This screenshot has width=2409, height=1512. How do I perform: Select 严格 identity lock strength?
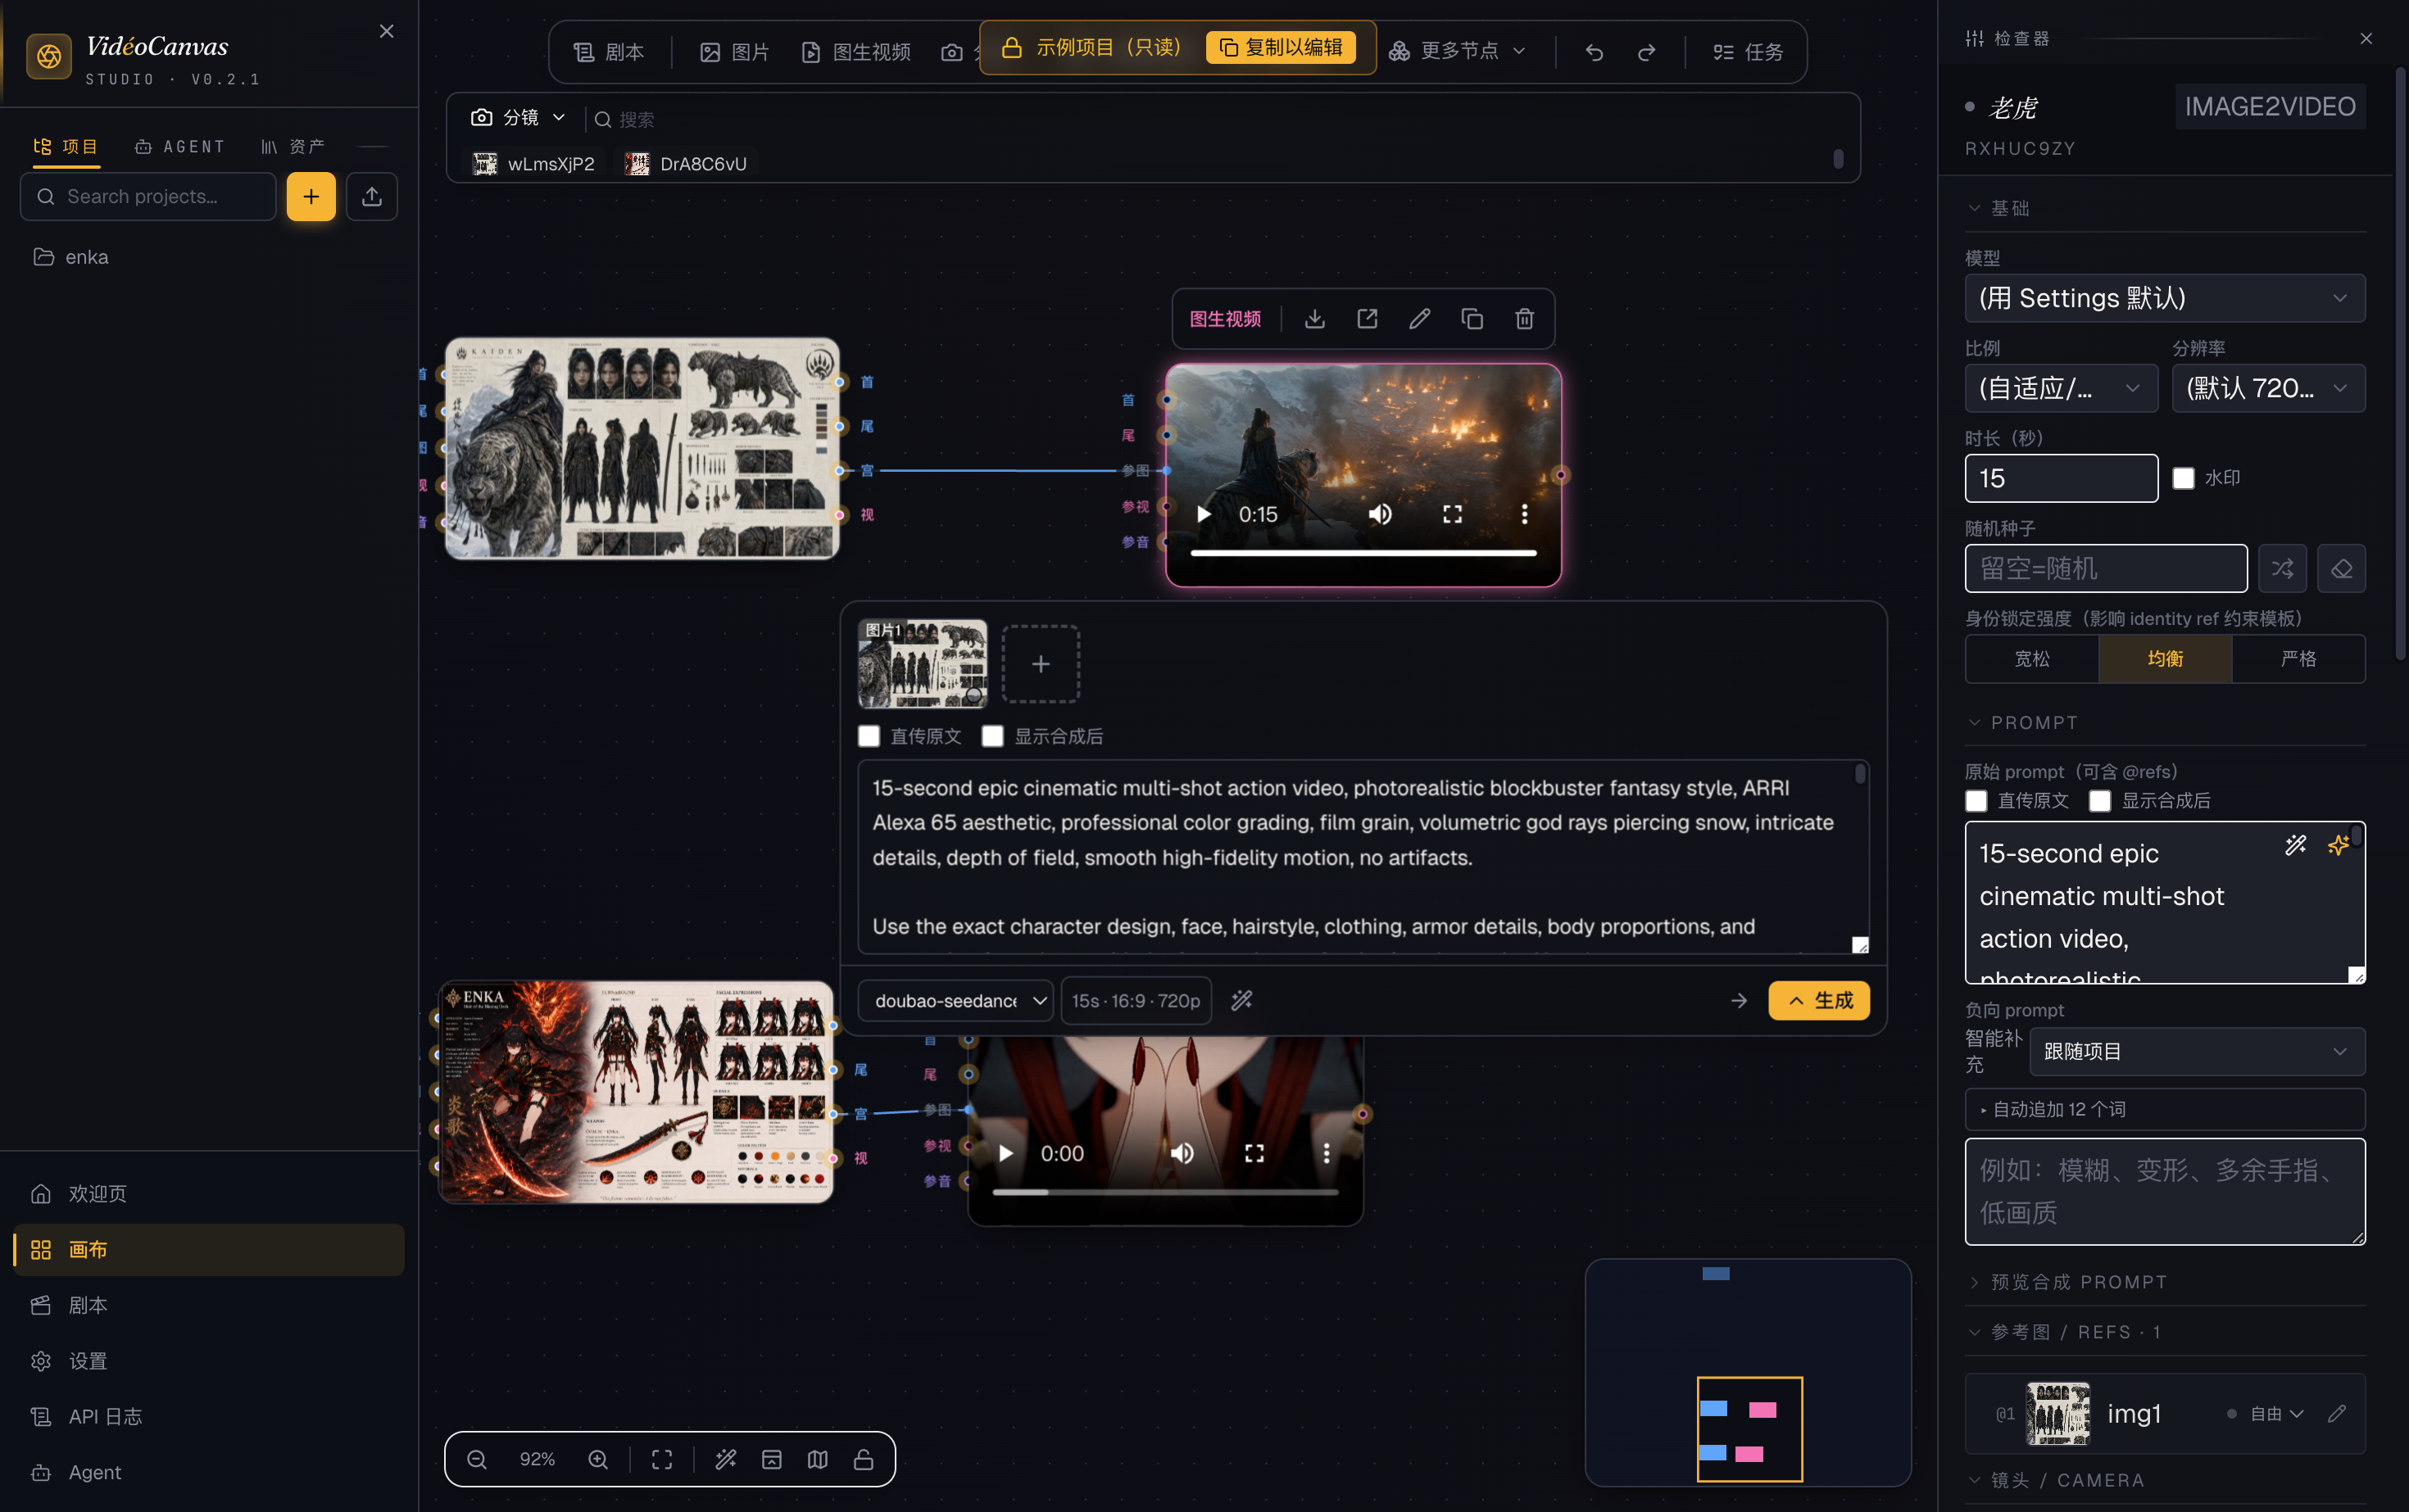(x=2299, y=658)
